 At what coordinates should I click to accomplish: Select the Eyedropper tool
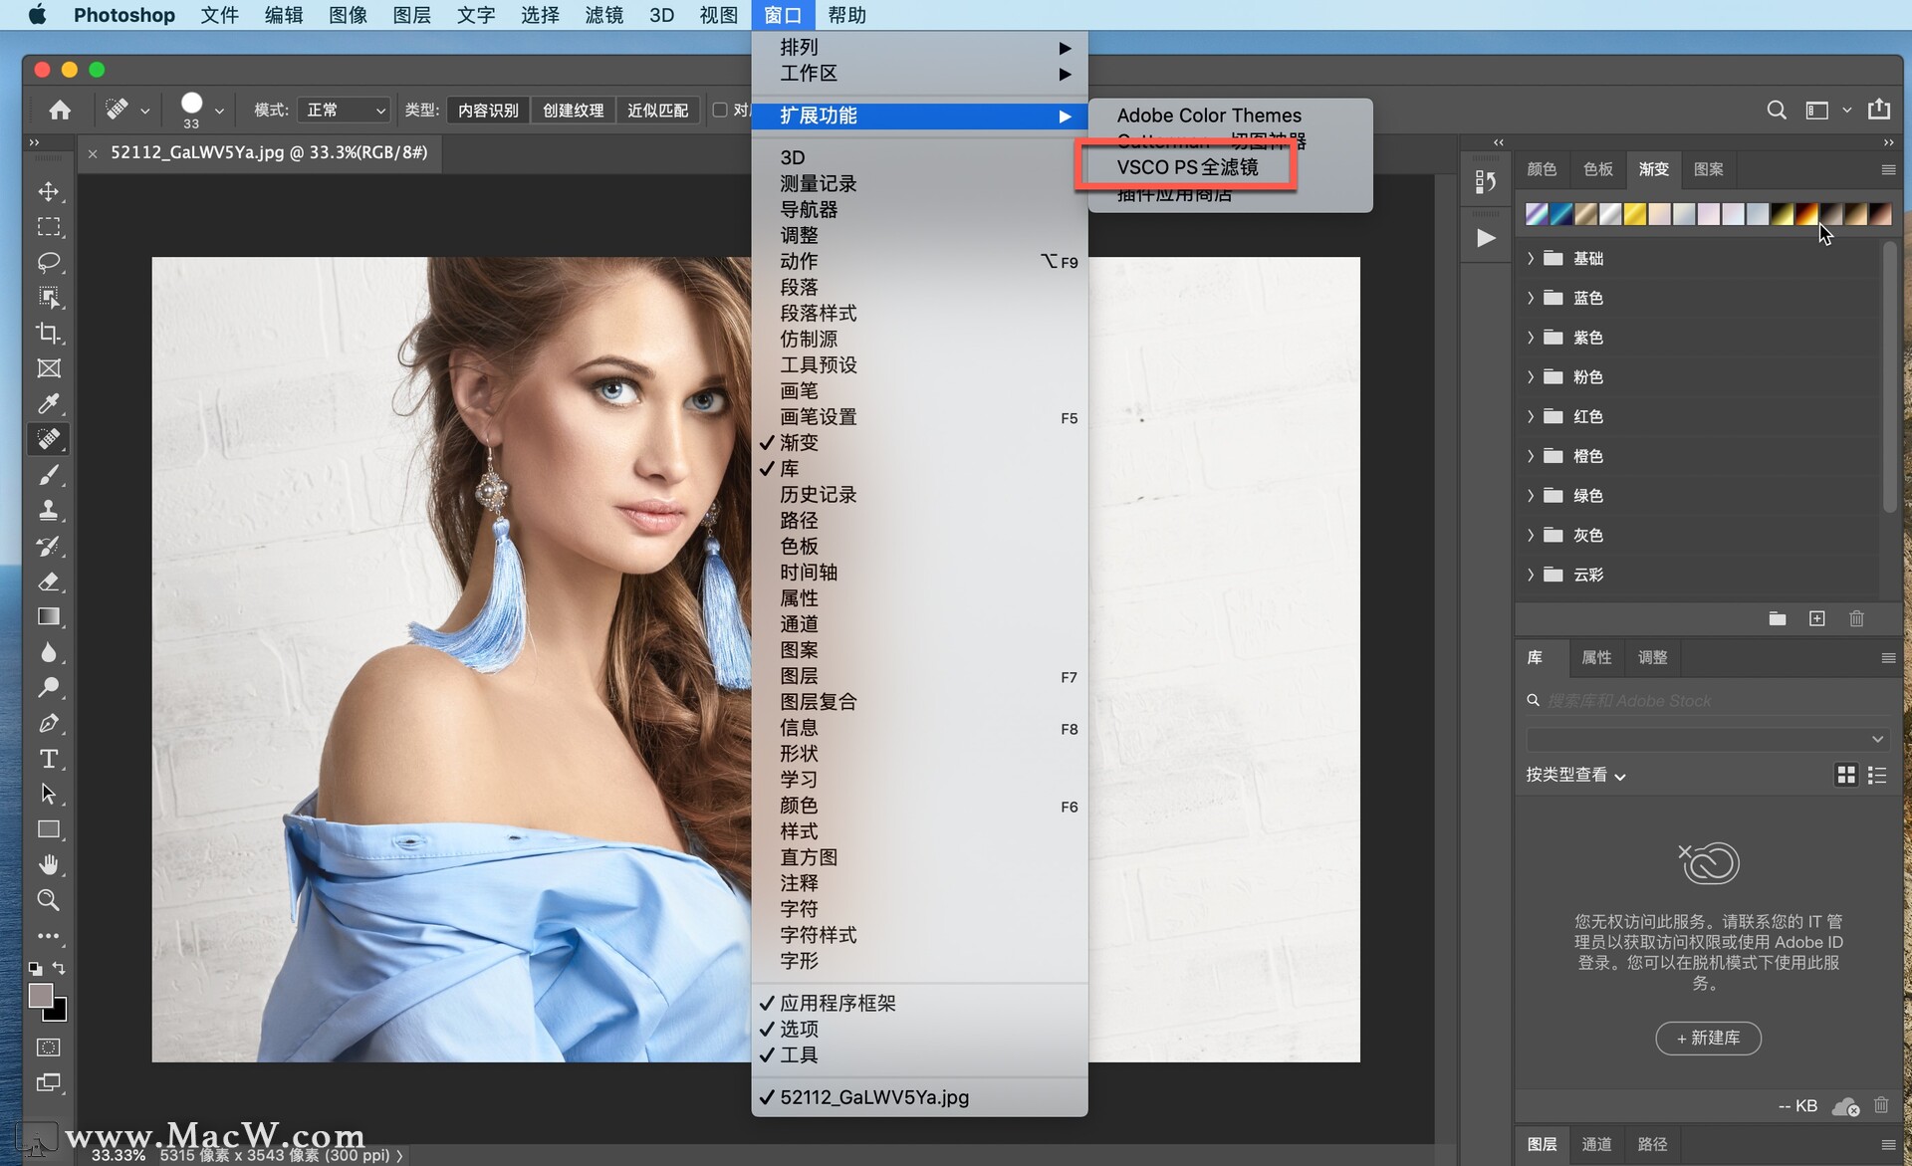[x=48, y=403]
